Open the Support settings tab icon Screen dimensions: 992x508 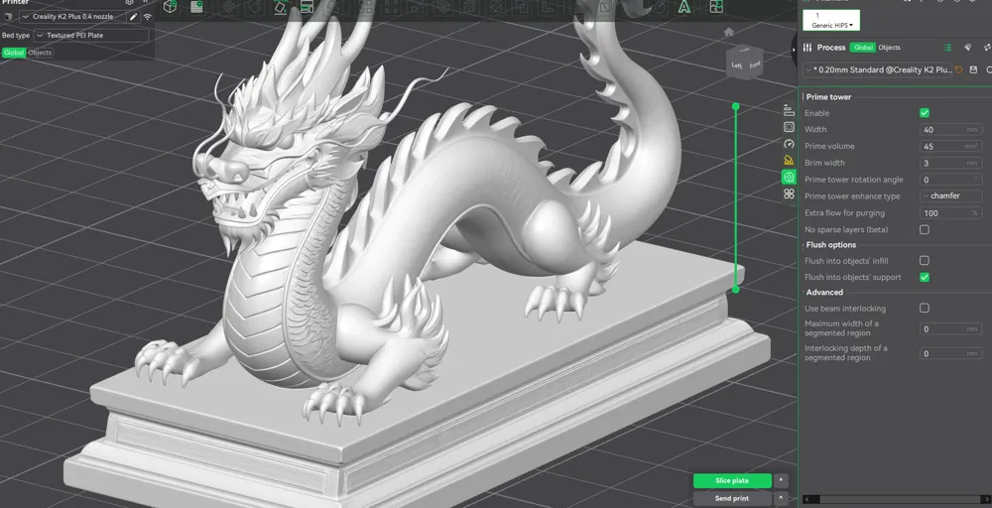(x=789, y=160)
